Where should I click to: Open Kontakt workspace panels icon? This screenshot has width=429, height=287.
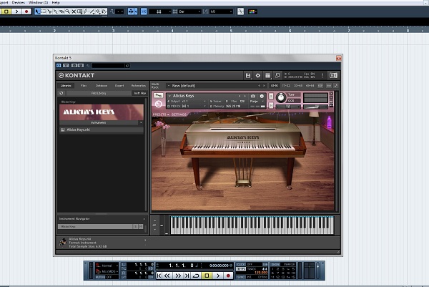tap(267, 76)
